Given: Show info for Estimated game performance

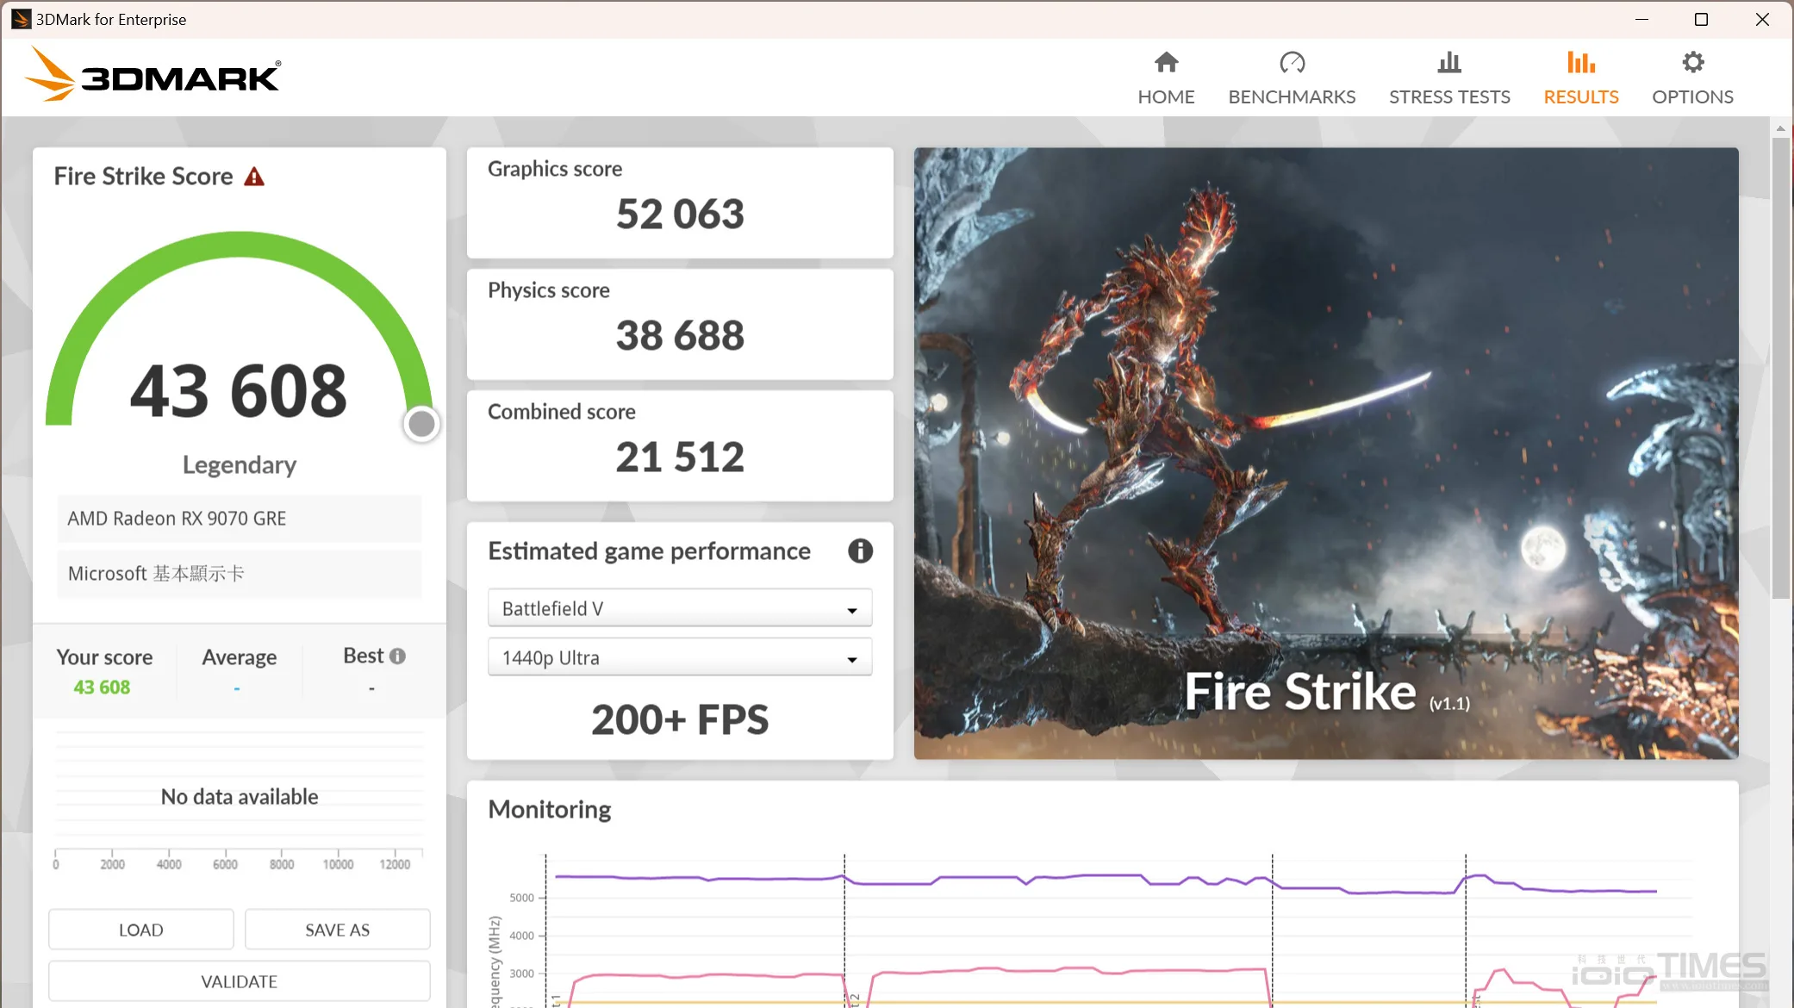Looking at the screenshot, I should (x=860, y=551).
